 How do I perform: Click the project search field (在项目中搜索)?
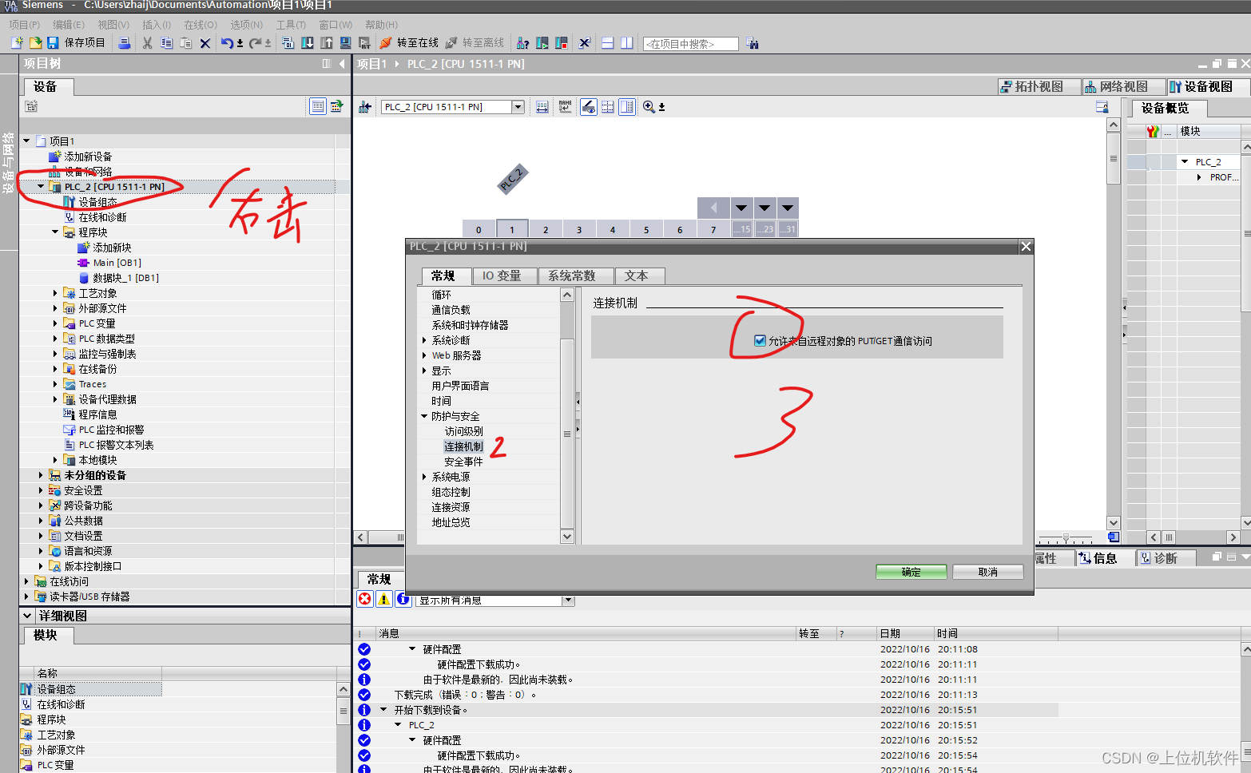point(691,44)
